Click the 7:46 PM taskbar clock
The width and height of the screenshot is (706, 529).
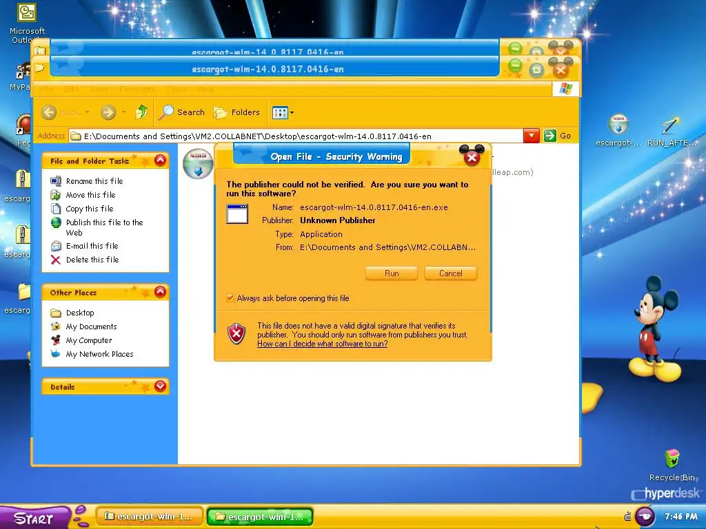tap(680, 517)
